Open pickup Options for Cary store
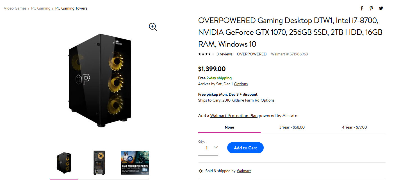Viewport: 410px width, 184px height. (x=267, y=100)
